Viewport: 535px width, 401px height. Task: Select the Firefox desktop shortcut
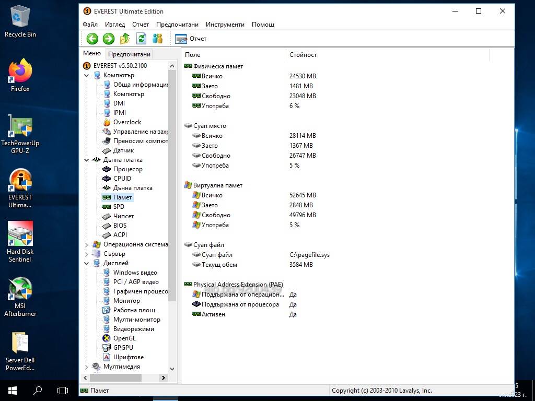point(20,75)
